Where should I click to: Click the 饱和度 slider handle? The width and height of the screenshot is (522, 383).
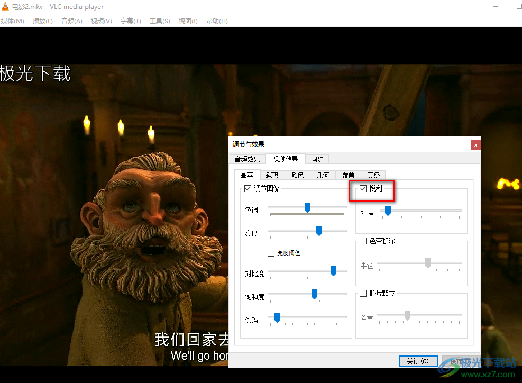pos(314,294)
